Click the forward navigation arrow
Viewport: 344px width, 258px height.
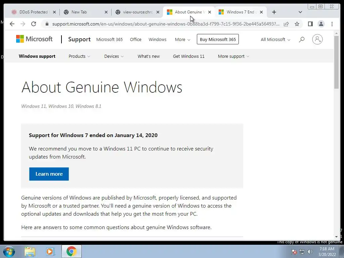[23, 24]
